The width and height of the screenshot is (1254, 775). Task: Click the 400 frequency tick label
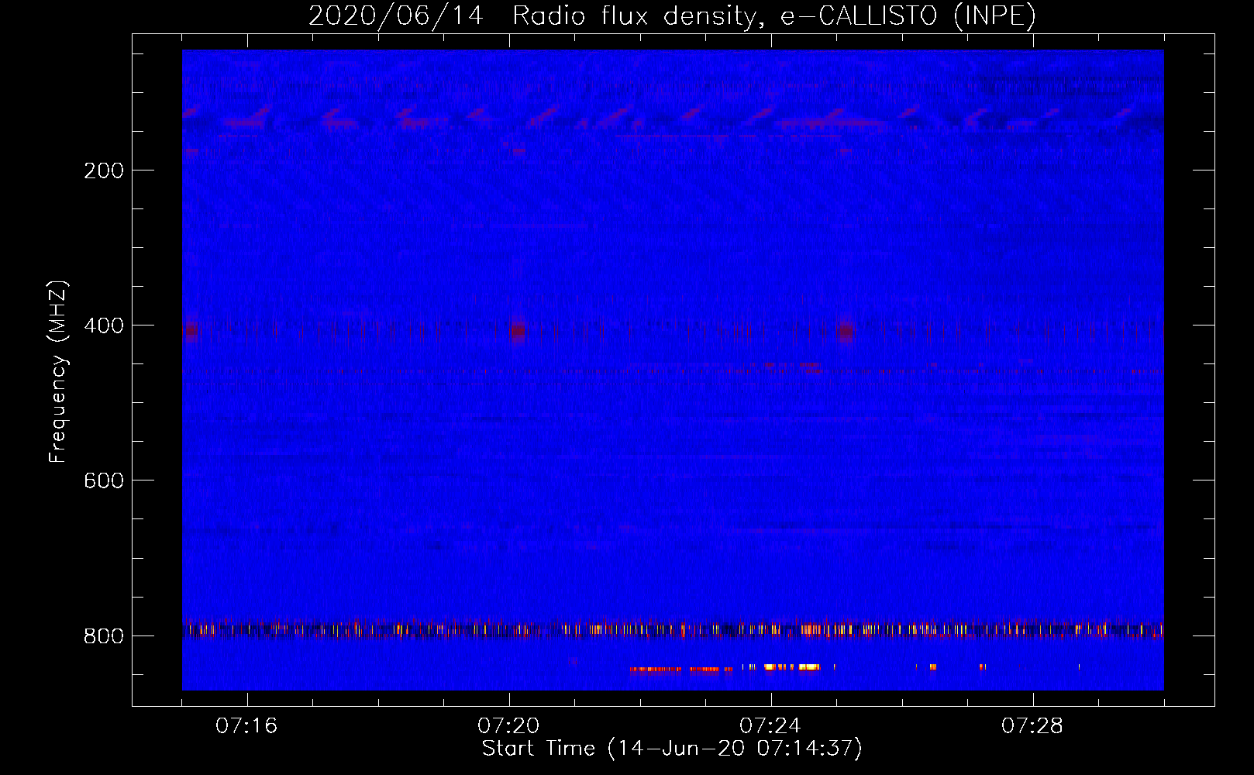point(104,325)
